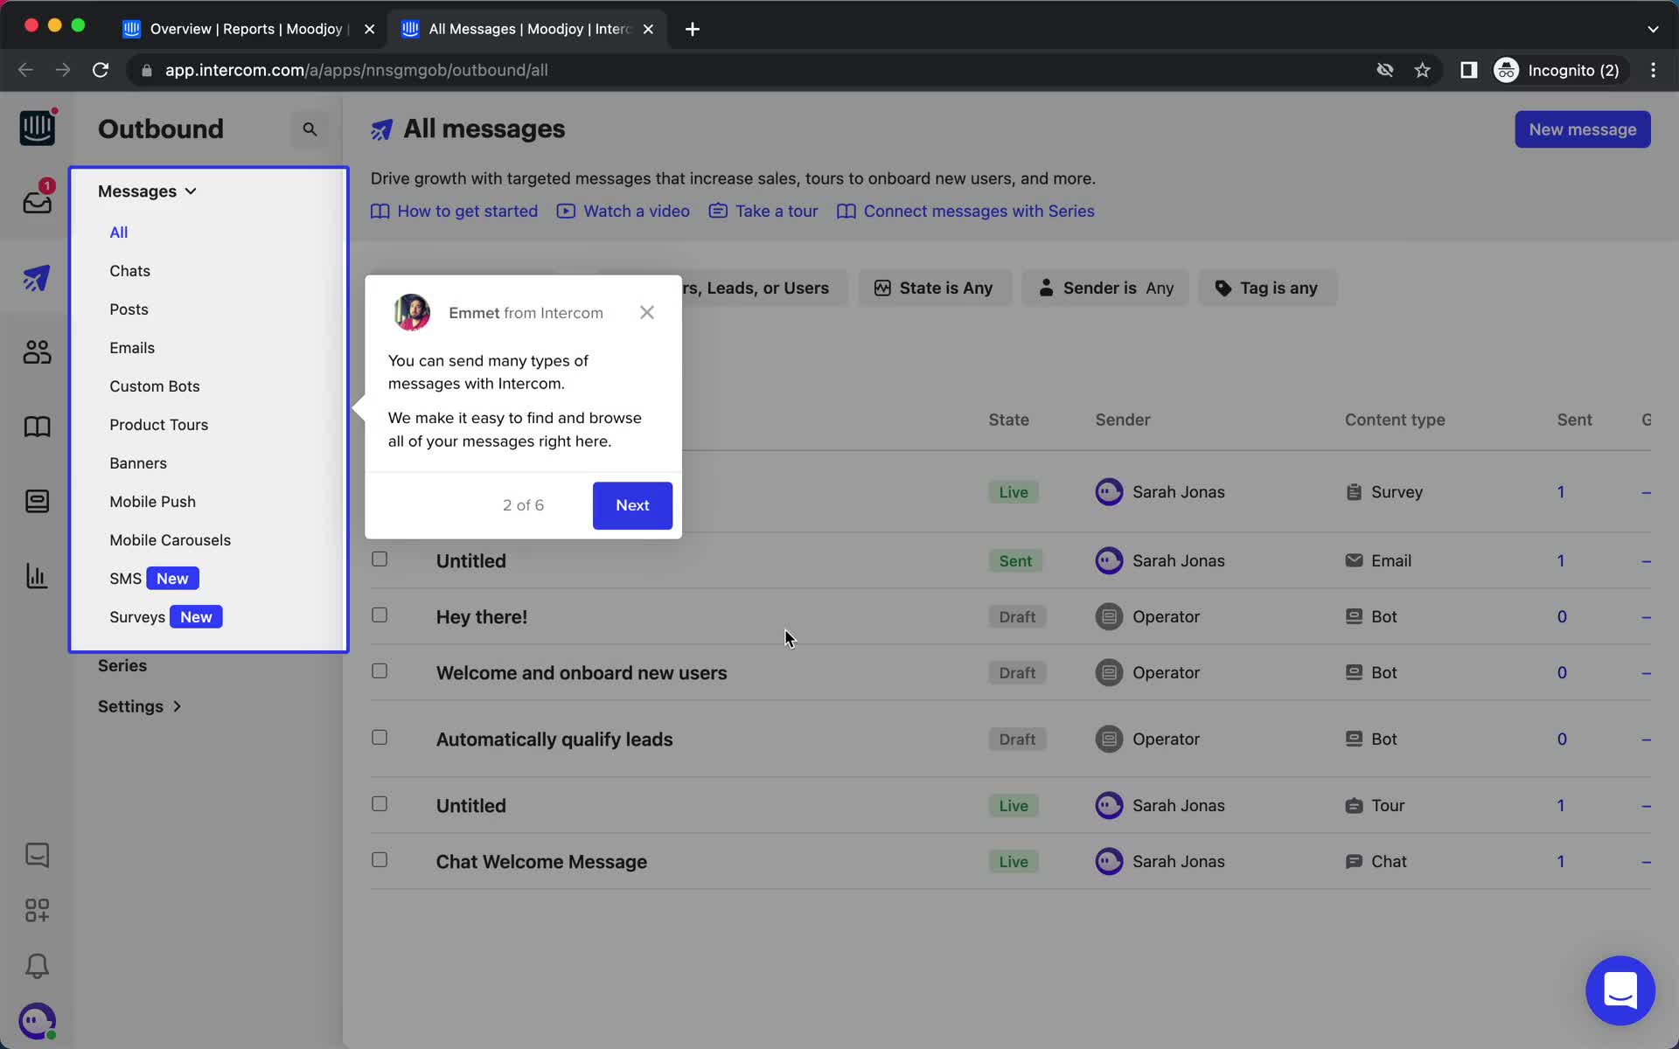Open the Reports bar chart icon
Screen dimensions: 1679x1049
37,576
